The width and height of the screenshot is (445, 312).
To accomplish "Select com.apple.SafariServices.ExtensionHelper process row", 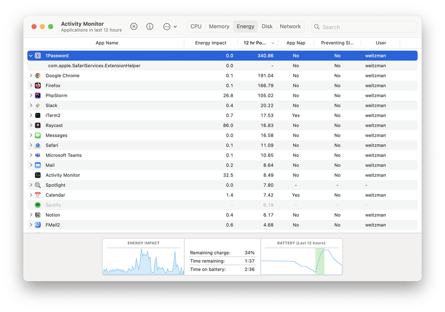I will click(223, 65).
